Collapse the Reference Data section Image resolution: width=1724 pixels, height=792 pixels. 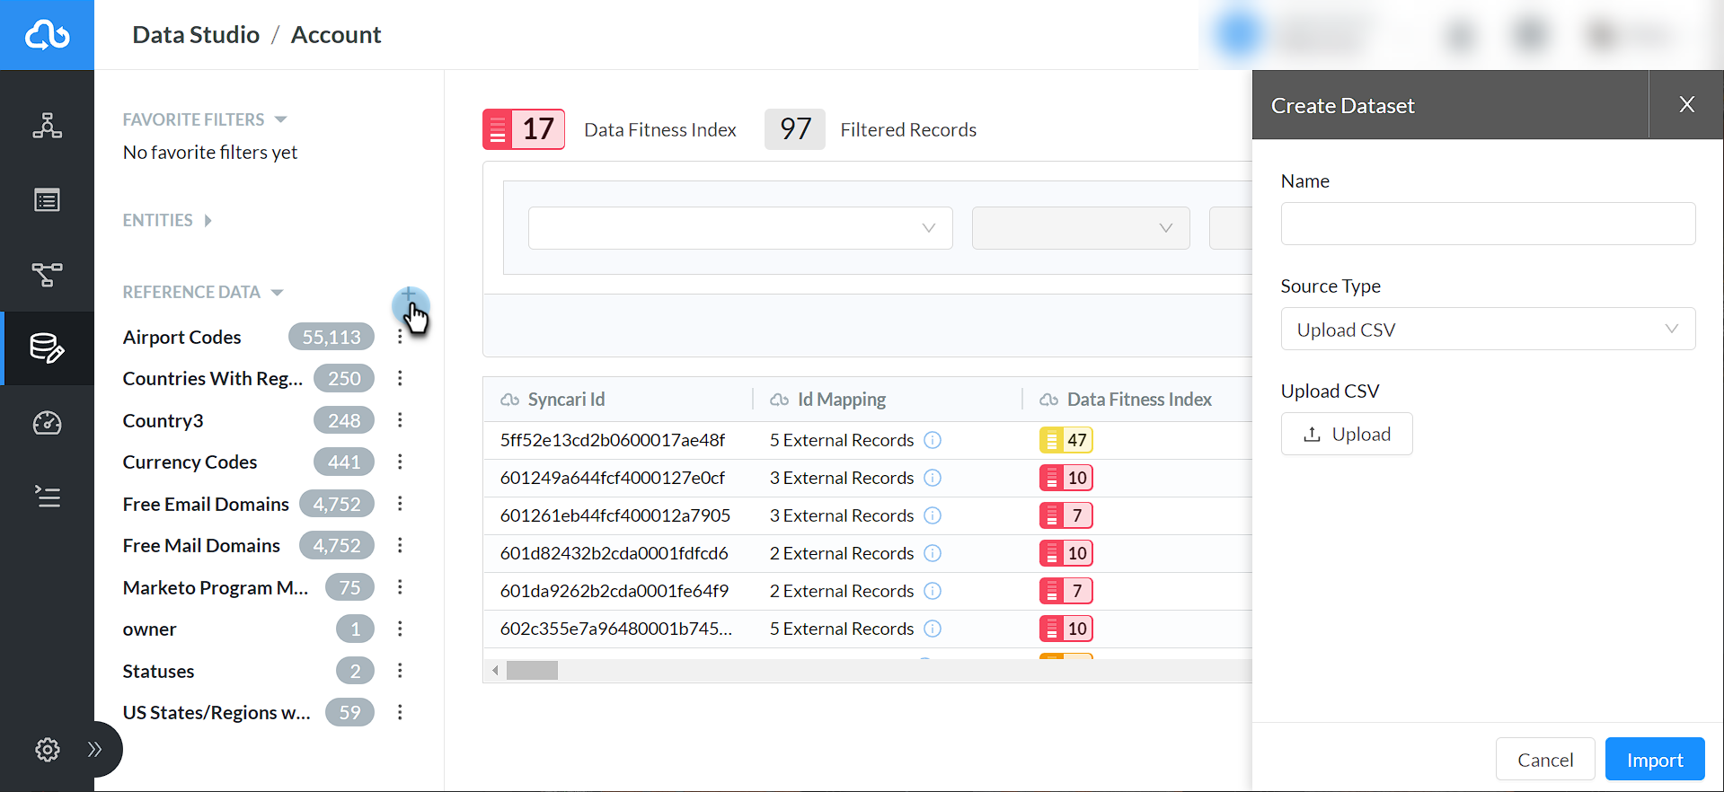click(277, 293)
